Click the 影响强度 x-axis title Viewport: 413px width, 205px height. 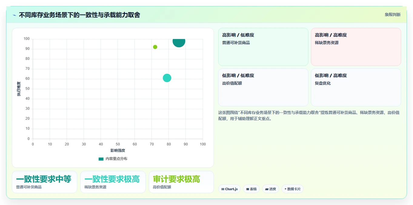pos(118,150)
